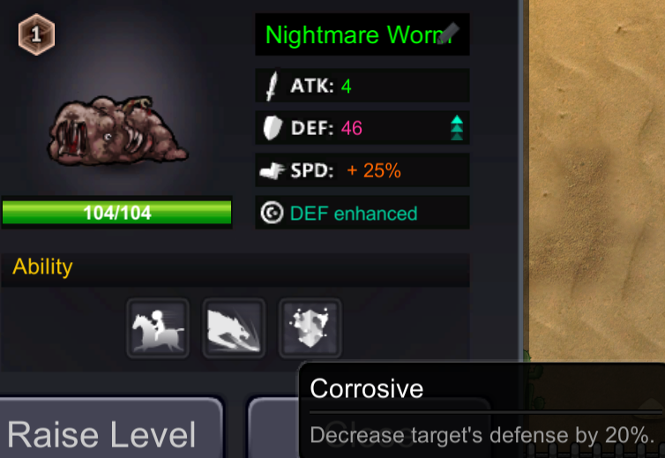Select the Corrosive shield ability icon
The image size is (665, 458).
click(x=310, y=328)
